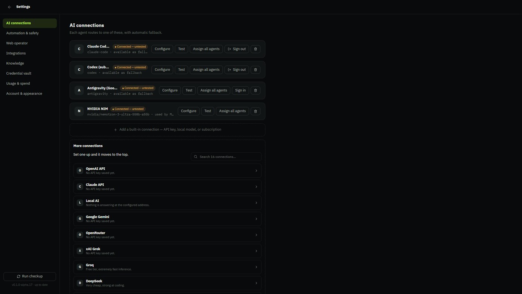Viewport: 522px width, 294px height.
Task: Focus the Search 16 connections field
Action: point(226,157)
